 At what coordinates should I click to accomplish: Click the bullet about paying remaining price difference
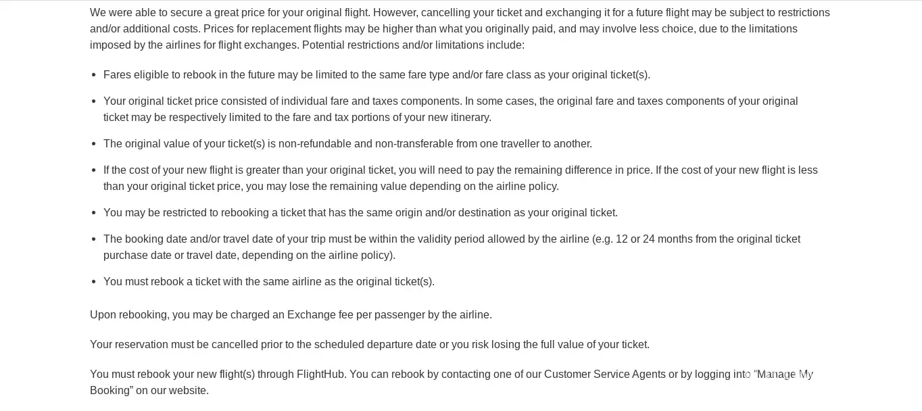pyautogui.click(x=460, y=178)
